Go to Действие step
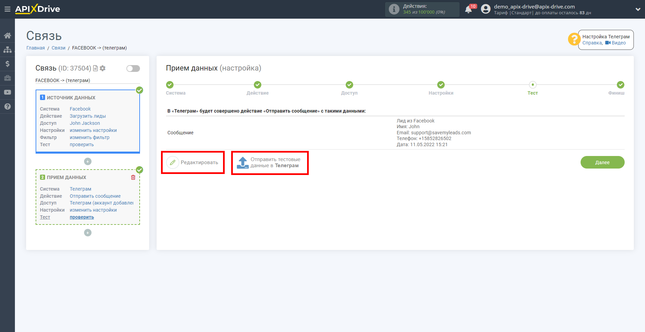645x332 pixels. [x=258, y=85]
